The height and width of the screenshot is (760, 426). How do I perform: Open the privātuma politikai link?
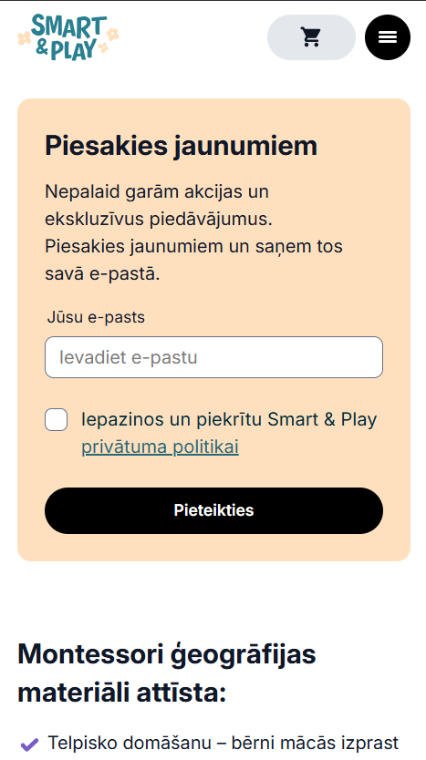point(161,447)
